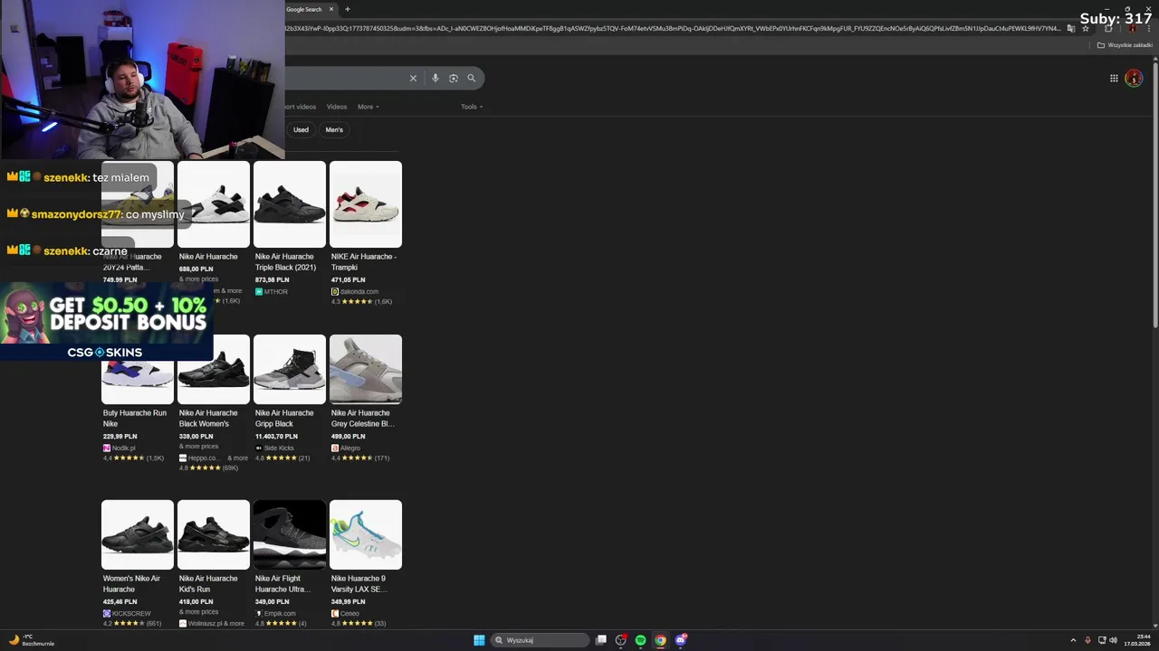The image size is (1159, 651).
Task: Click the taskbar Wyszukaj search box
Action: tap(541, 640)
